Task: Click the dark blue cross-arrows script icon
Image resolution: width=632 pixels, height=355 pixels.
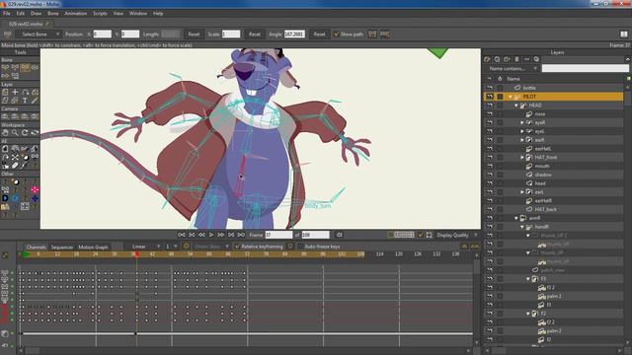Action: [35, 198]
